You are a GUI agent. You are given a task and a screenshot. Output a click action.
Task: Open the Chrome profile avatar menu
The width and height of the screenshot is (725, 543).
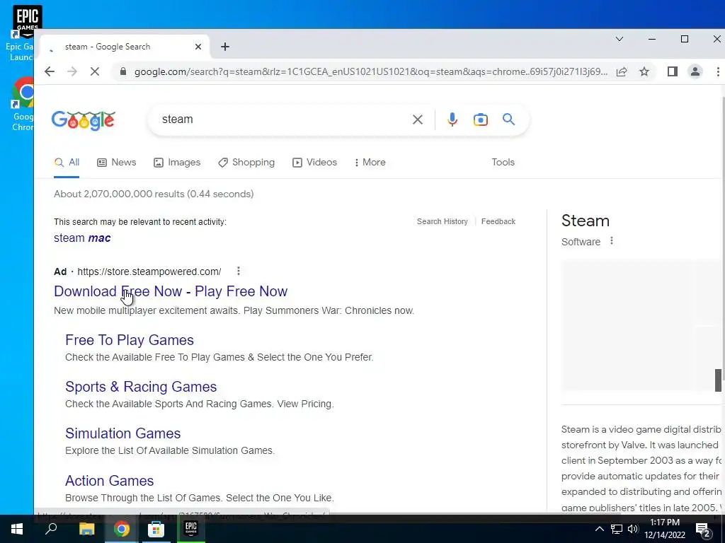(x=695, y=71)
